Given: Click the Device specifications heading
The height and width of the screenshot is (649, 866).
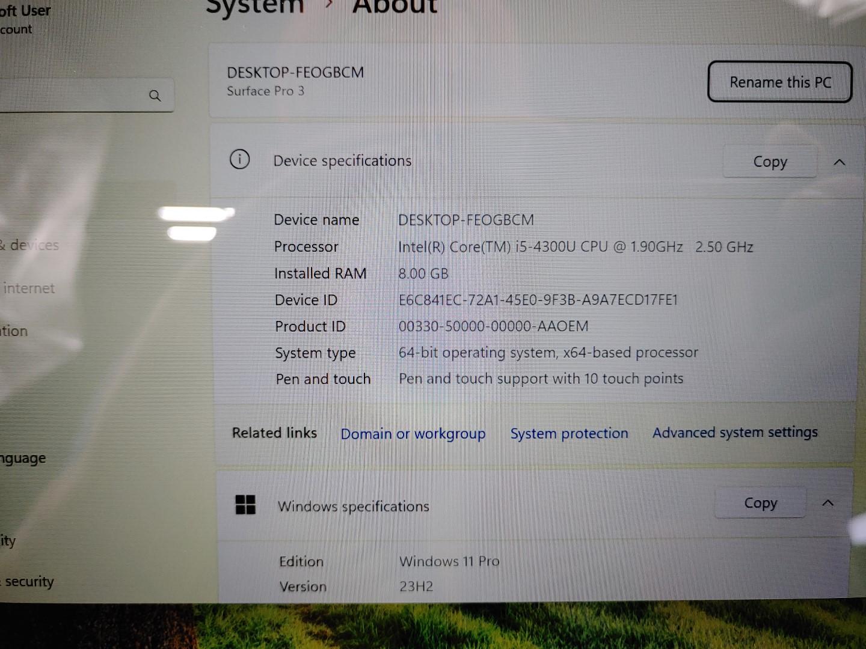Looking at the screenshot, I should click(x=342, y=161).
